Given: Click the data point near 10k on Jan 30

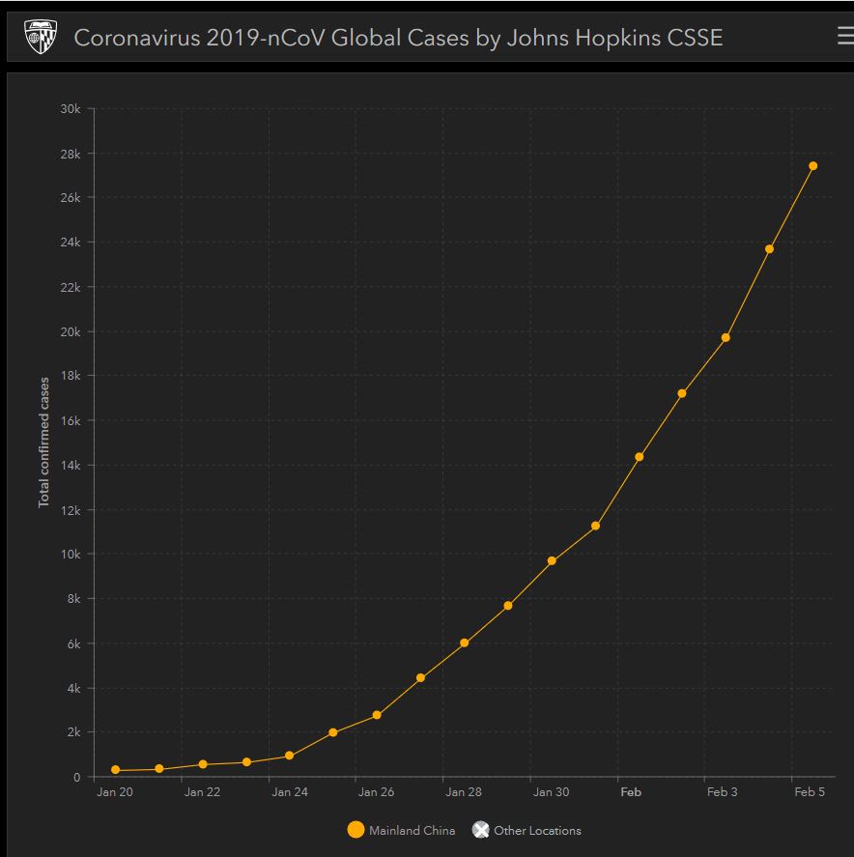Looking at the screenshot, I should (552, 560).
